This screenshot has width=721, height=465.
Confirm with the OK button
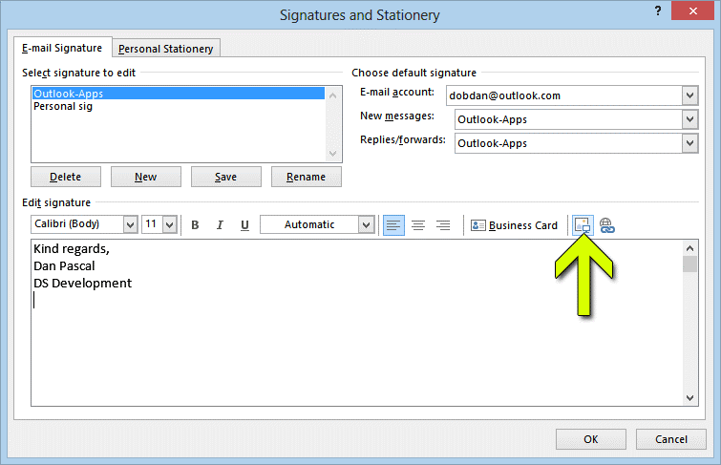(591, 439)
